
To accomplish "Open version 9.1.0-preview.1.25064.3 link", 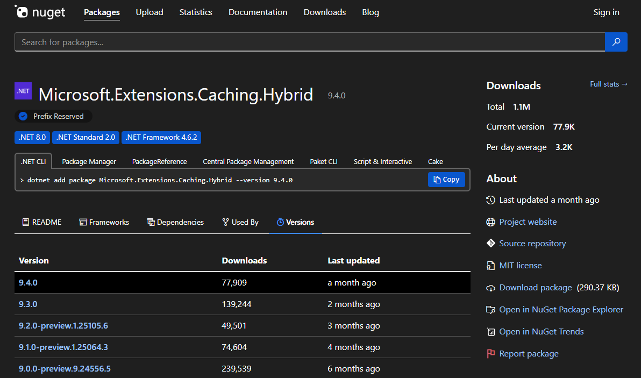I will click(x=63, y=347).
